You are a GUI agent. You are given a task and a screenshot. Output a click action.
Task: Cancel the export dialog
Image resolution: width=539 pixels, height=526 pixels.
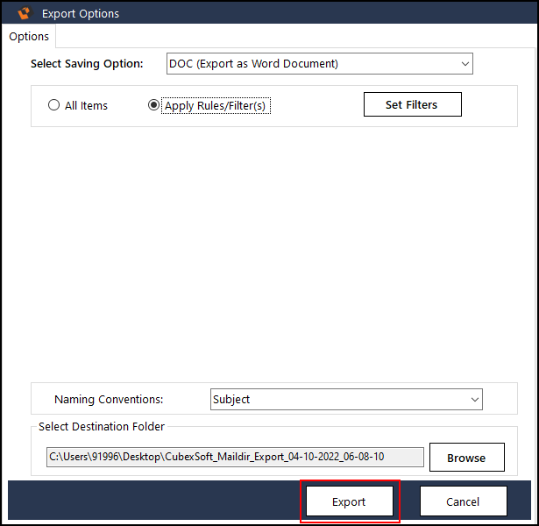pyautogui.click(x=463, y=502)
